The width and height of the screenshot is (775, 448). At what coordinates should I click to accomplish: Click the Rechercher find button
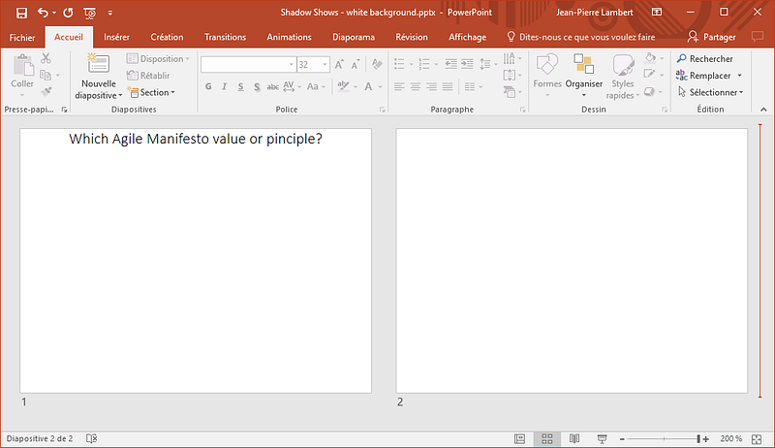coord(704,59)
